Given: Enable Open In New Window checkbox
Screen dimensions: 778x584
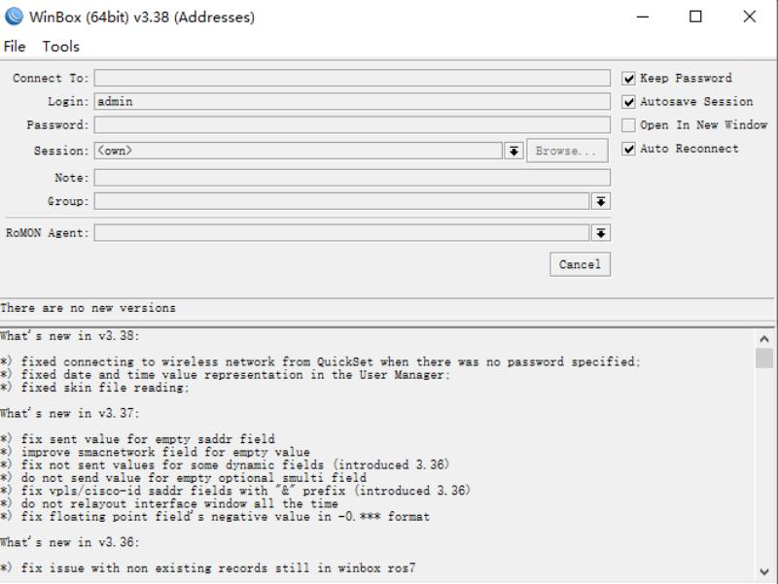Looking at the screenshot, I should [628, 125].
